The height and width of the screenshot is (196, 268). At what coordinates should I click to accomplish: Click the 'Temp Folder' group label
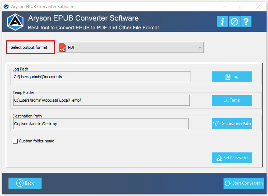(23, 92)
